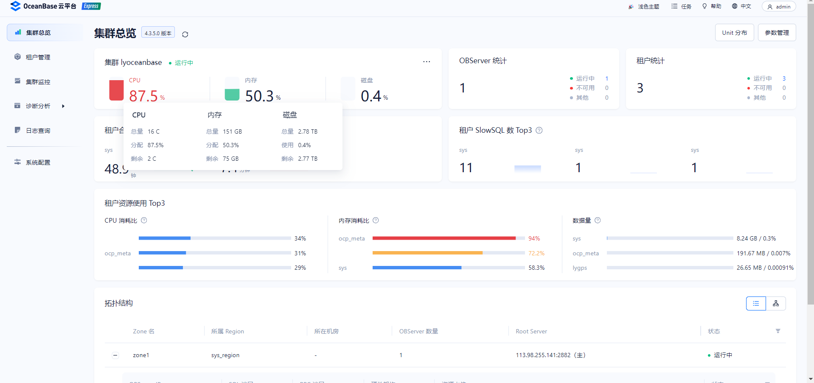Refresh the cluster overview with reload icon
814x383 pixels.
[x=185, y=34]
